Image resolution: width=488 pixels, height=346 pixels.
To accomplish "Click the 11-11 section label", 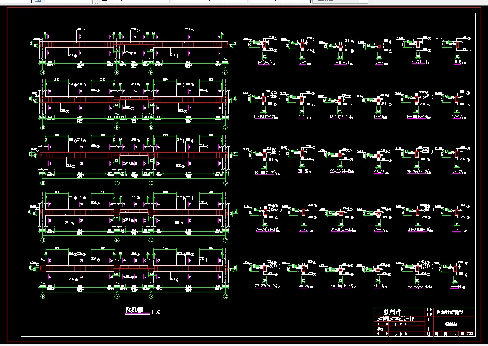I will [302, 117].
